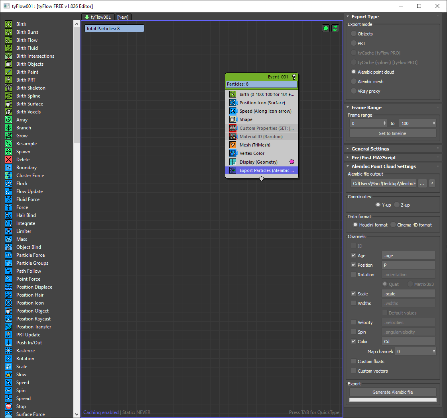Enable the Rotation channel checkbox
The image size is (447, 418).
(354, 275)
